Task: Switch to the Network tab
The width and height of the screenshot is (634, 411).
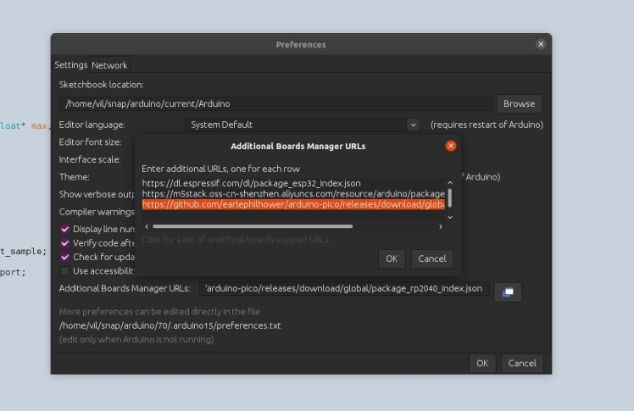Action: (109, 65)
